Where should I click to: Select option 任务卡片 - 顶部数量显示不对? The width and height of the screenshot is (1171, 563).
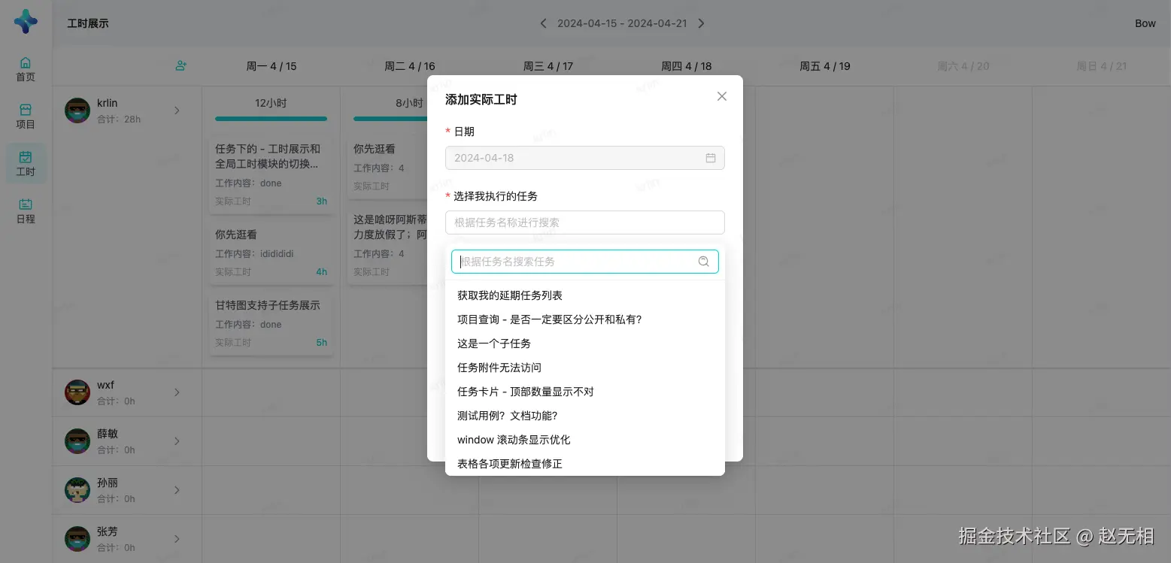[585, 392]
